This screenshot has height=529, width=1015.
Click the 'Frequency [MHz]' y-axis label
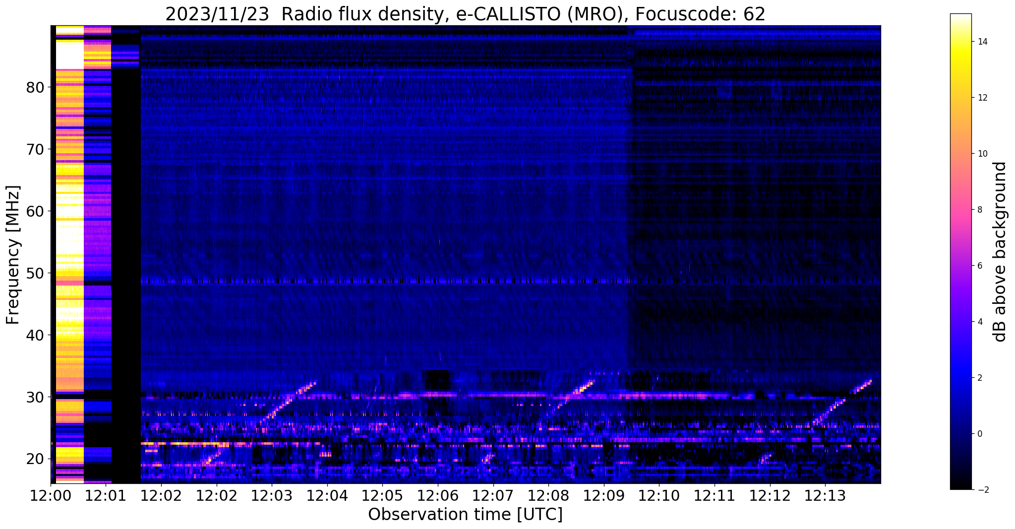click(x=13, y=255)
